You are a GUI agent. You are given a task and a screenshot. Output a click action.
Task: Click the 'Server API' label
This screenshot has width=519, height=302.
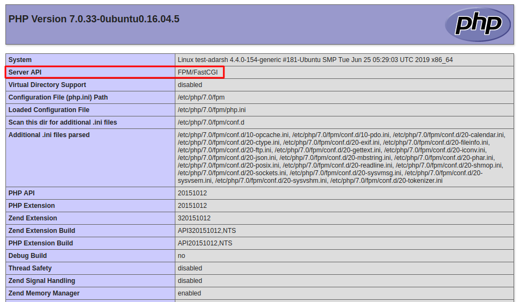point(25,72)
